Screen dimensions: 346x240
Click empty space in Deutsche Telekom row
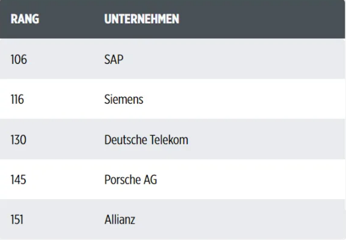point(265,140)
